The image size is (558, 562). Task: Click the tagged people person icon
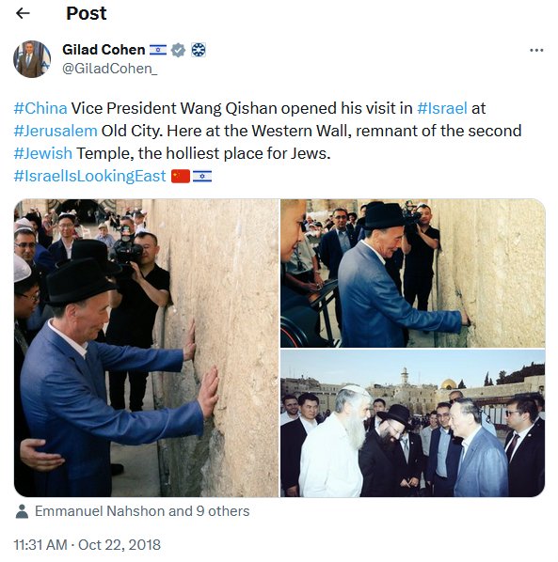pyautogui.click(x=22, y=511)
